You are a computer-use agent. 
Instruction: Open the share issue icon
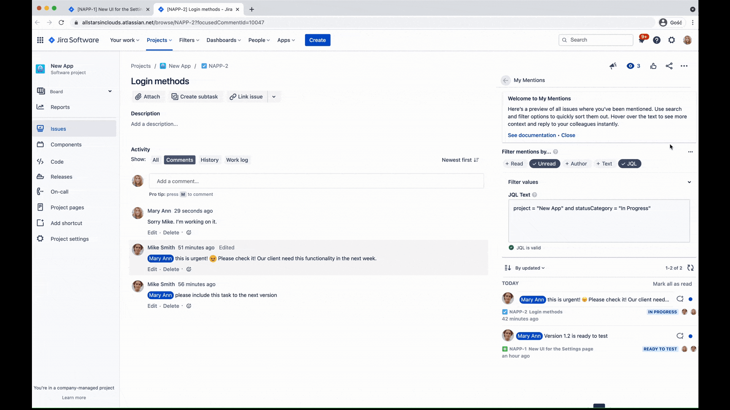point(669,66)
